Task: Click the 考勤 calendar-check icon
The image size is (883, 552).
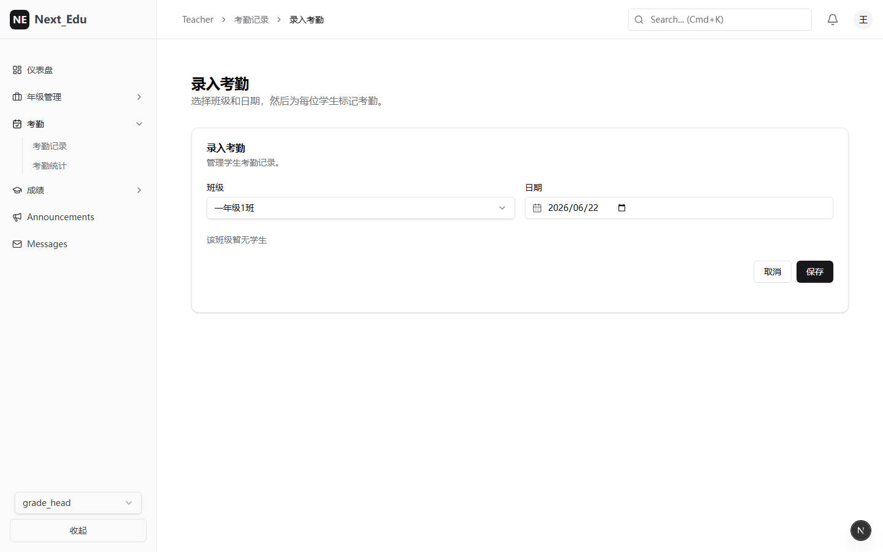Action: point(17,124)
